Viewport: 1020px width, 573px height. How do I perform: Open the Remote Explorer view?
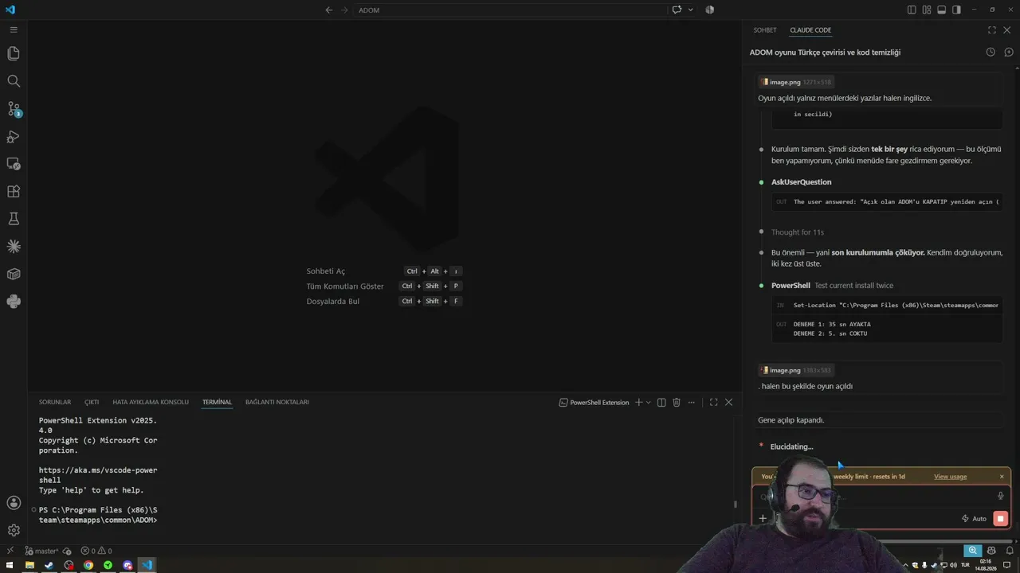pos(14,164)
